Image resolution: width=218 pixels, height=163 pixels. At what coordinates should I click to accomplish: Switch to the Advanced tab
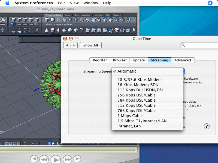(183, 60)
